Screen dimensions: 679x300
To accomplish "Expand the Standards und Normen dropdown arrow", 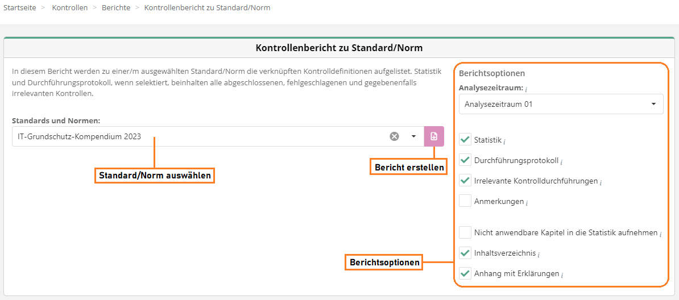I will pos(413,136).
